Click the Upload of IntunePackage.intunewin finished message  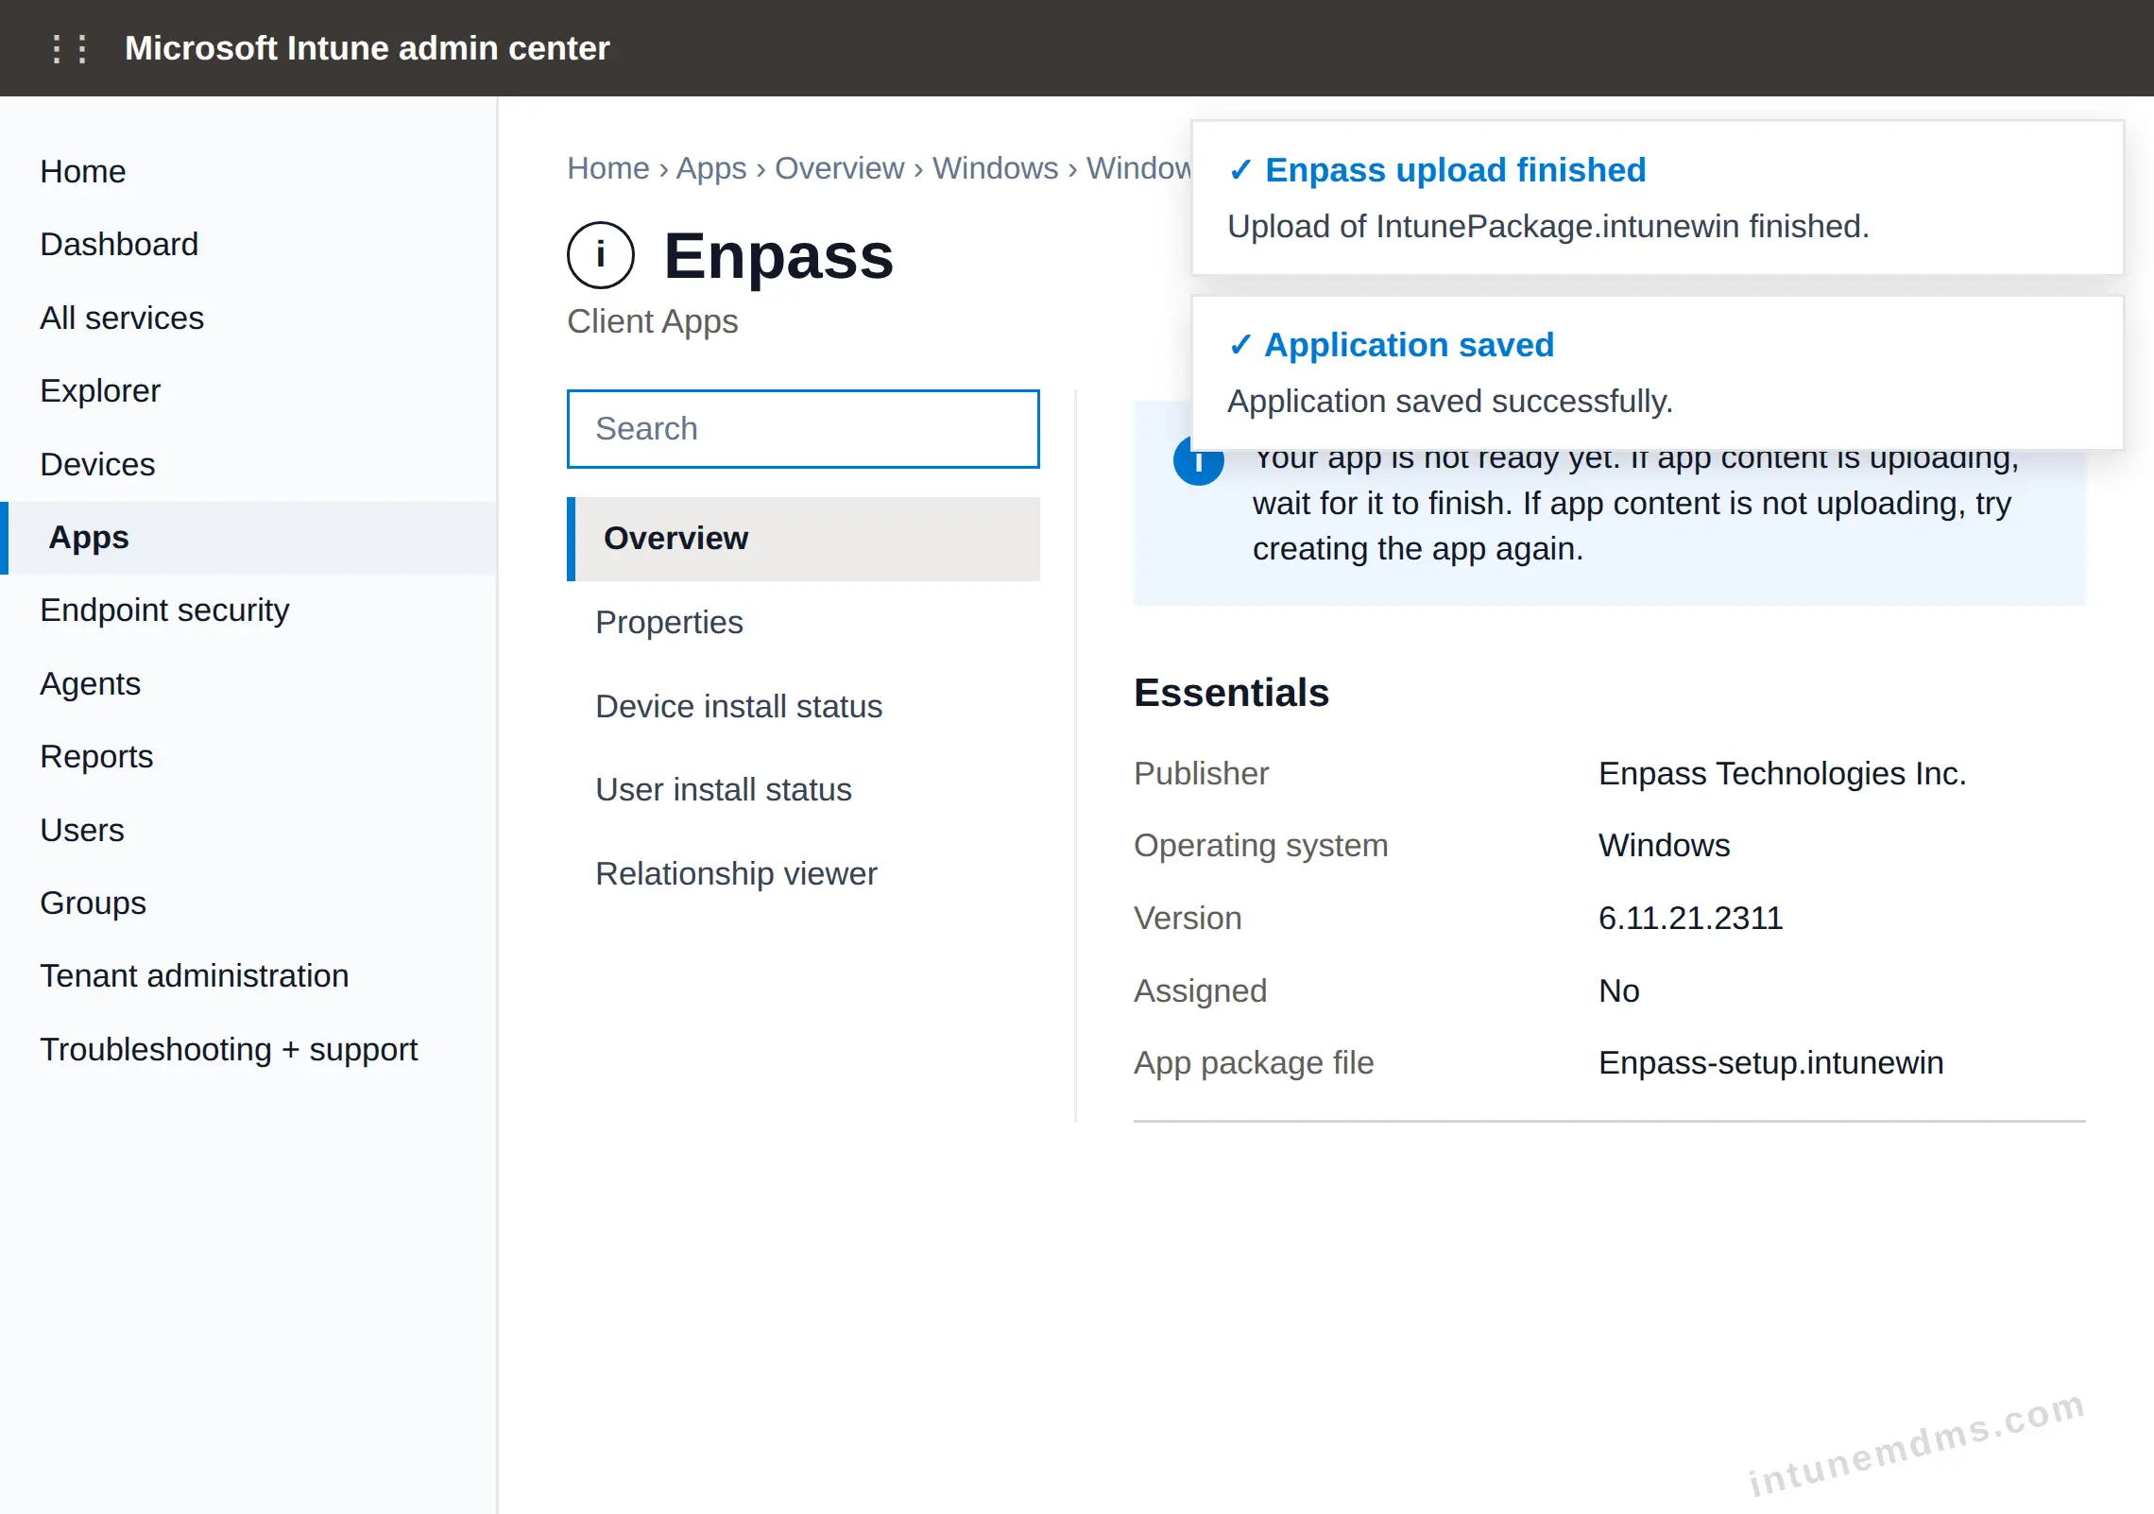[x=1548, y=227]
